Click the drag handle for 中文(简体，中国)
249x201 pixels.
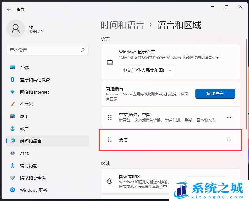[110, 118]
